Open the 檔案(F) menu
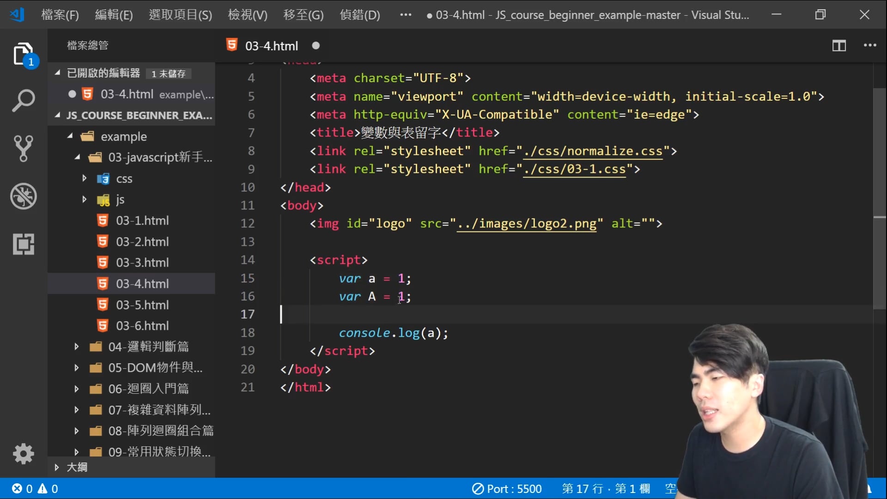The image size is (887, 499). pos(60,15)
